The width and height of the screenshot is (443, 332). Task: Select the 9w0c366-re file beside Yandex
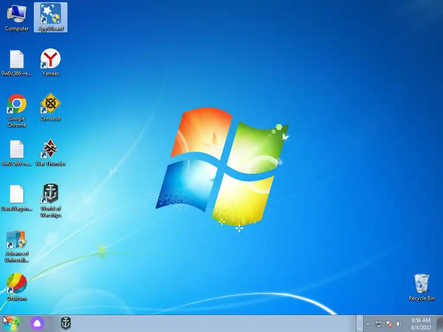click(x=17, y=63)
